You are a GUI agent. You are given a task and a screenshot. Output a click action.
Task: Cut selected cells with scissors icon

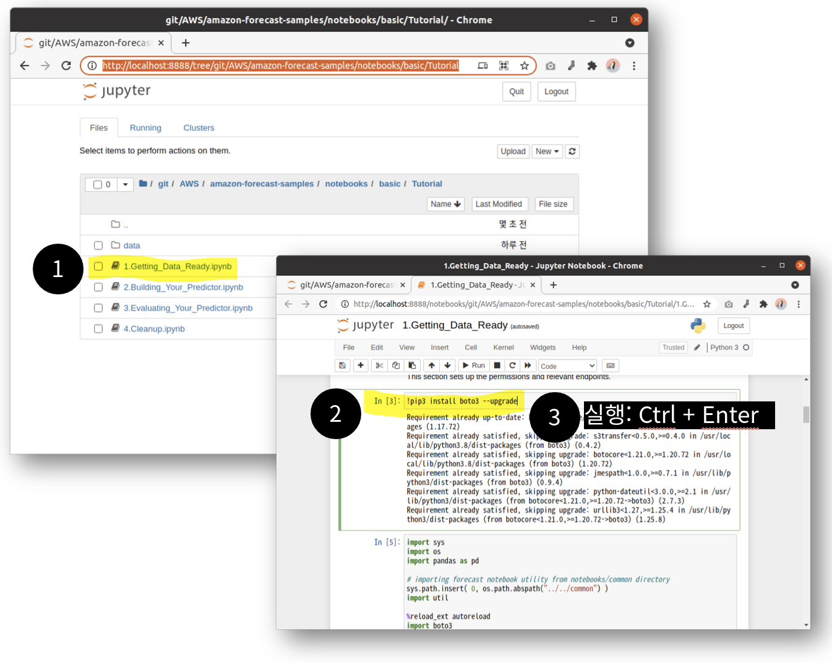(379, 366)
